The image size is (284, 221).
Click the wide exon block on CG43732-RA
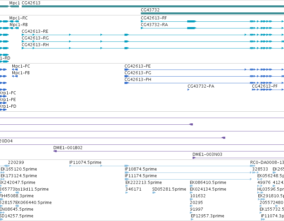(x=192, y=28)
